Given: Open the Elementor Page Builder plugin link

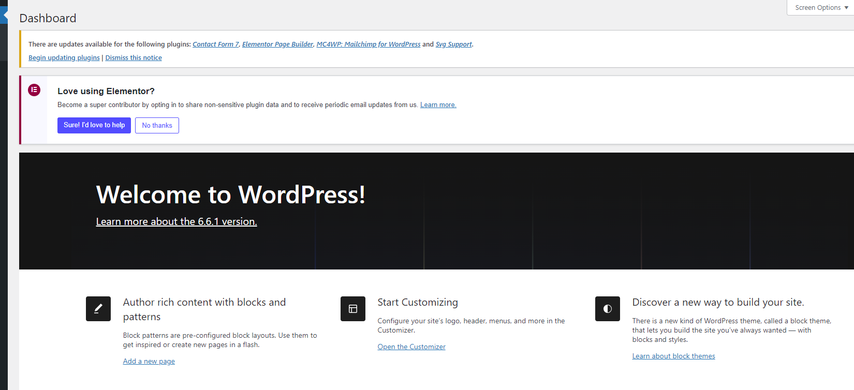Looking at the screenshot, I should [277, 44].
